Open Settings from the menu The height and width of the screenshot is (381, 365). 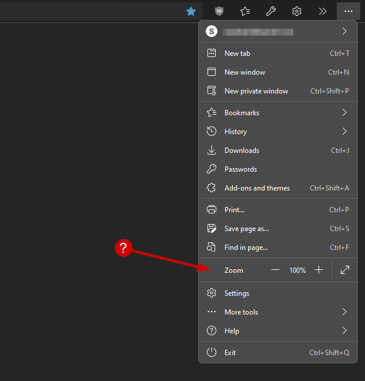pyautogui.click(x=278, y=293)
